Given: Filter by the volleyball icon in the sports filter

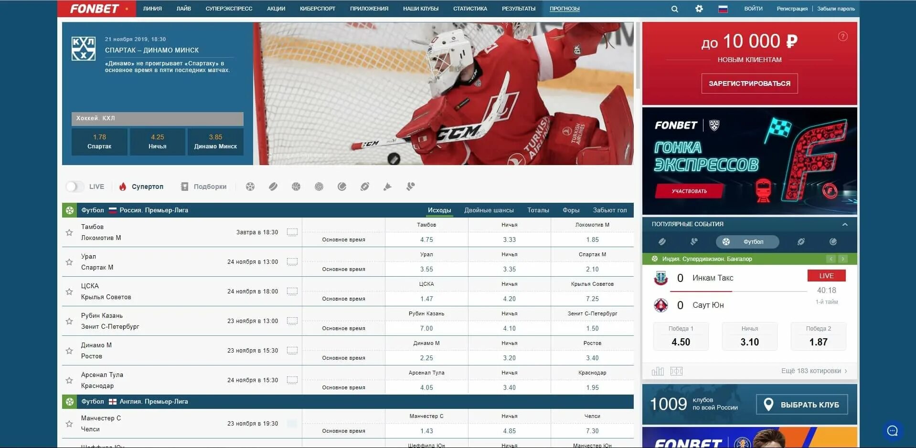Looking at the screenshot, I should tap(319, 187).
